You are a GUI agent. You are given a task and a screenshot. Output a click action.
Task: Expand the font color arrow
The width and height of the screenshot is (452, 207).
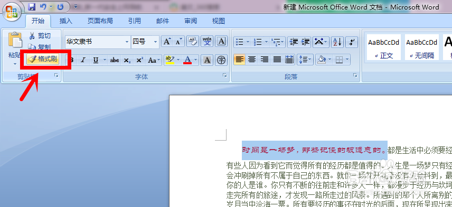click(196, 60)
